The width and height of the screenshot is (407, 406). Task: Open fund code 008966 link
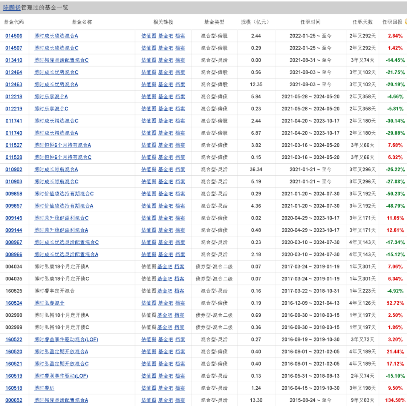click(x=14, y=255)
